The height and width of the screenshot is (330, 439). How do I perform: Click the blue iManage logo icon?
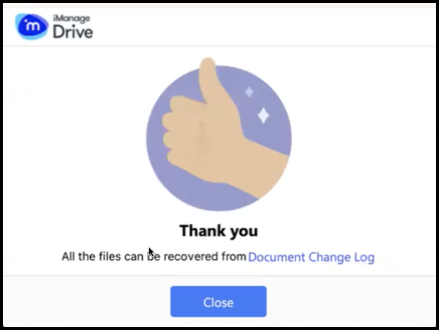click(x=32, y=26)
